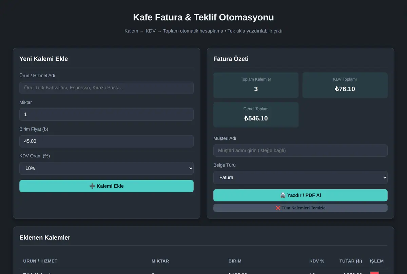The image size is (407, 274).
Task: Click the Miktar quantity input showing 1
Action: click(x=106, y=115)
